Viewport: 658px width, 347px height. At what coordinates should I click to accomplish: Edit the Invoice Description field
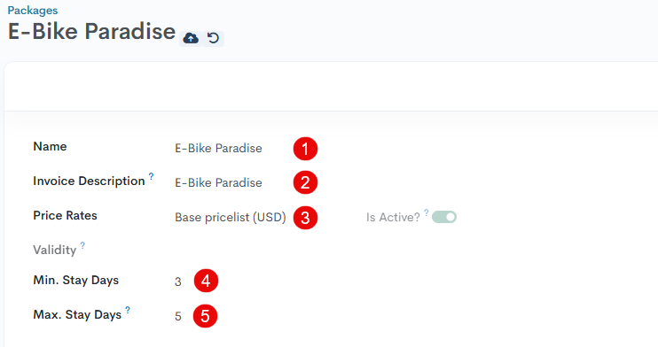click(218, 182)
